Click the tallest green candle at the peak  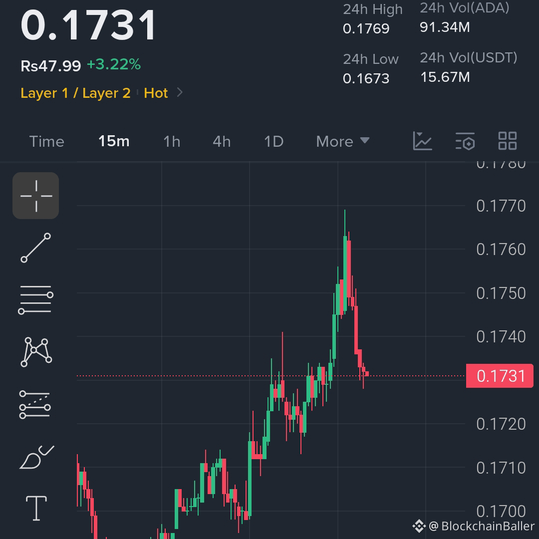click(345, 273)
